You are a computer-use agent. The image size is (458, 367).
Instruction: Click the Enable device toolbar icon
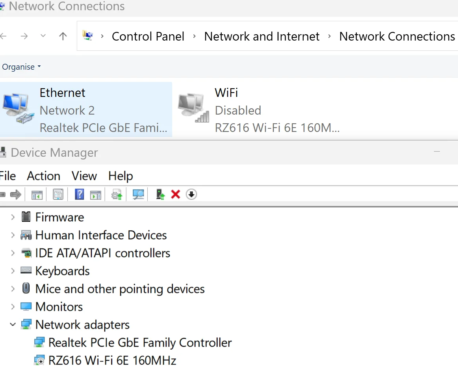160,195
